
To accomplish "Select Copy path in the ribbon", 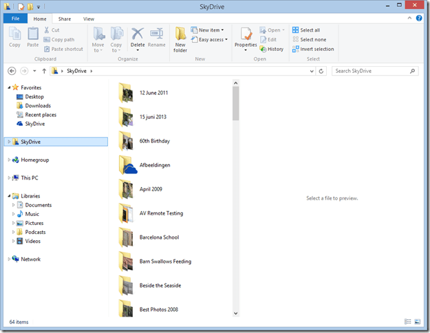I will click(59, 39).
